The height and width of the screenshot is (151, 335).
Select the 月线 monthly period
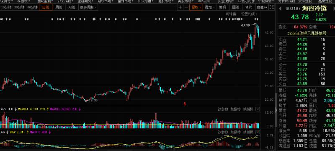point(72,8)
